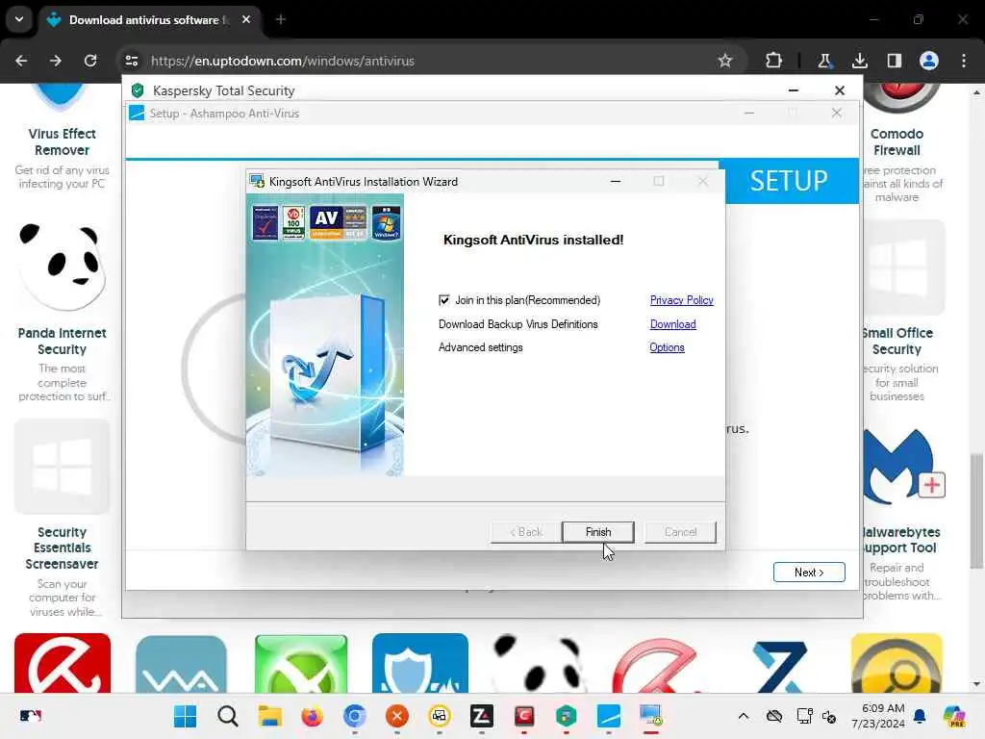Reload the Uptodown page

pos(90,61)
